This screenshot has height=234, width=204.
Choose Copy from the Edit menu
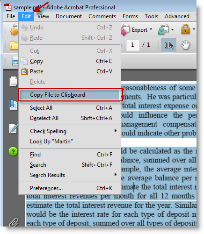pos(70,61)
